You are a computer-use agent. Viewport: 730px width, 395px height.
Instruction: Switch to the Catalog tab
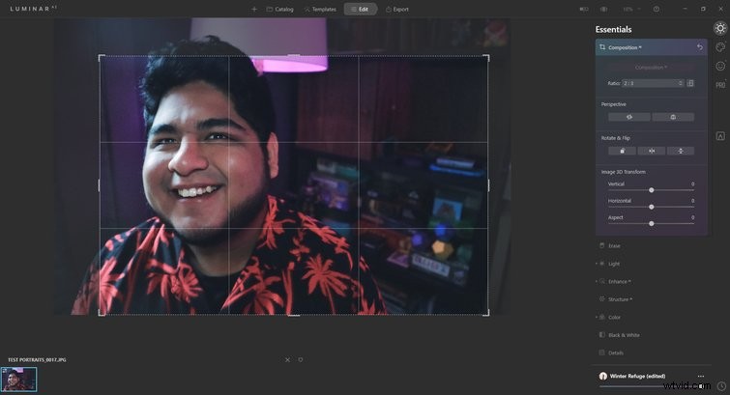(x=279, y=10)
